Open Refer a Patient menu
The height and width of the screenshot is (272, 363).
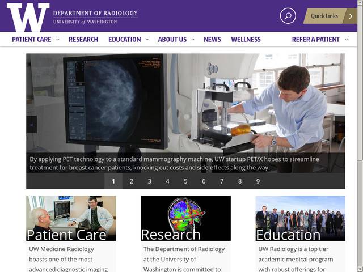[x=316, y=39]
